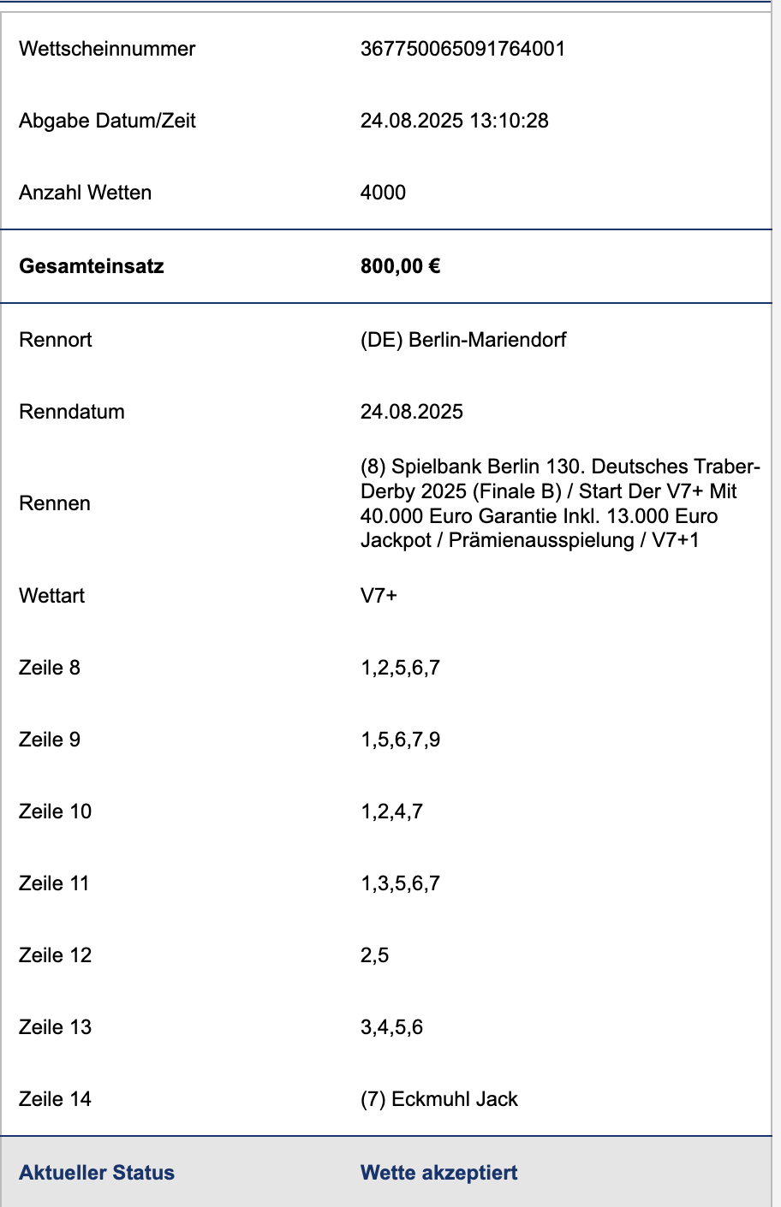Click the Zeile 9 selection 1,5,6,7,9
This screenshot has width=781, height=1207.
pos(400,740)
